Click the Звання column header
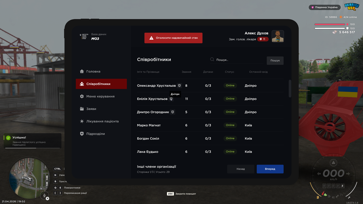363x204 pixels. [x=186, y=72]
